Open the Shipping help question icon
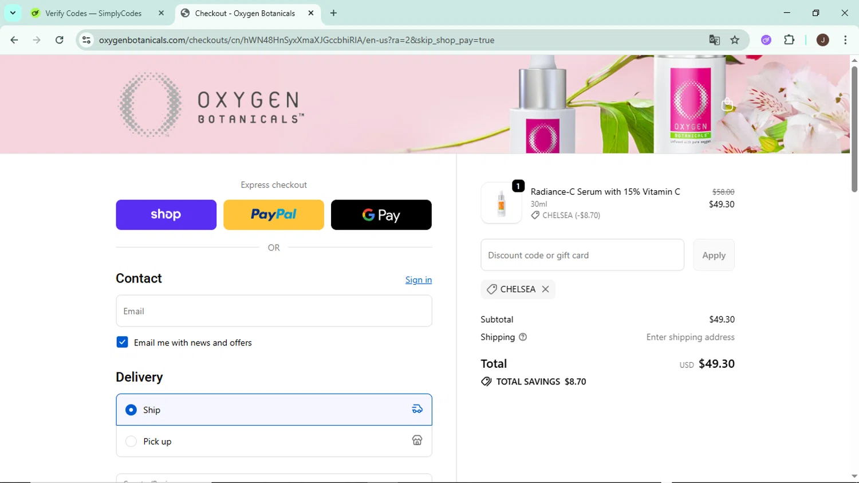Screen dimensions: 859x483 523,337
